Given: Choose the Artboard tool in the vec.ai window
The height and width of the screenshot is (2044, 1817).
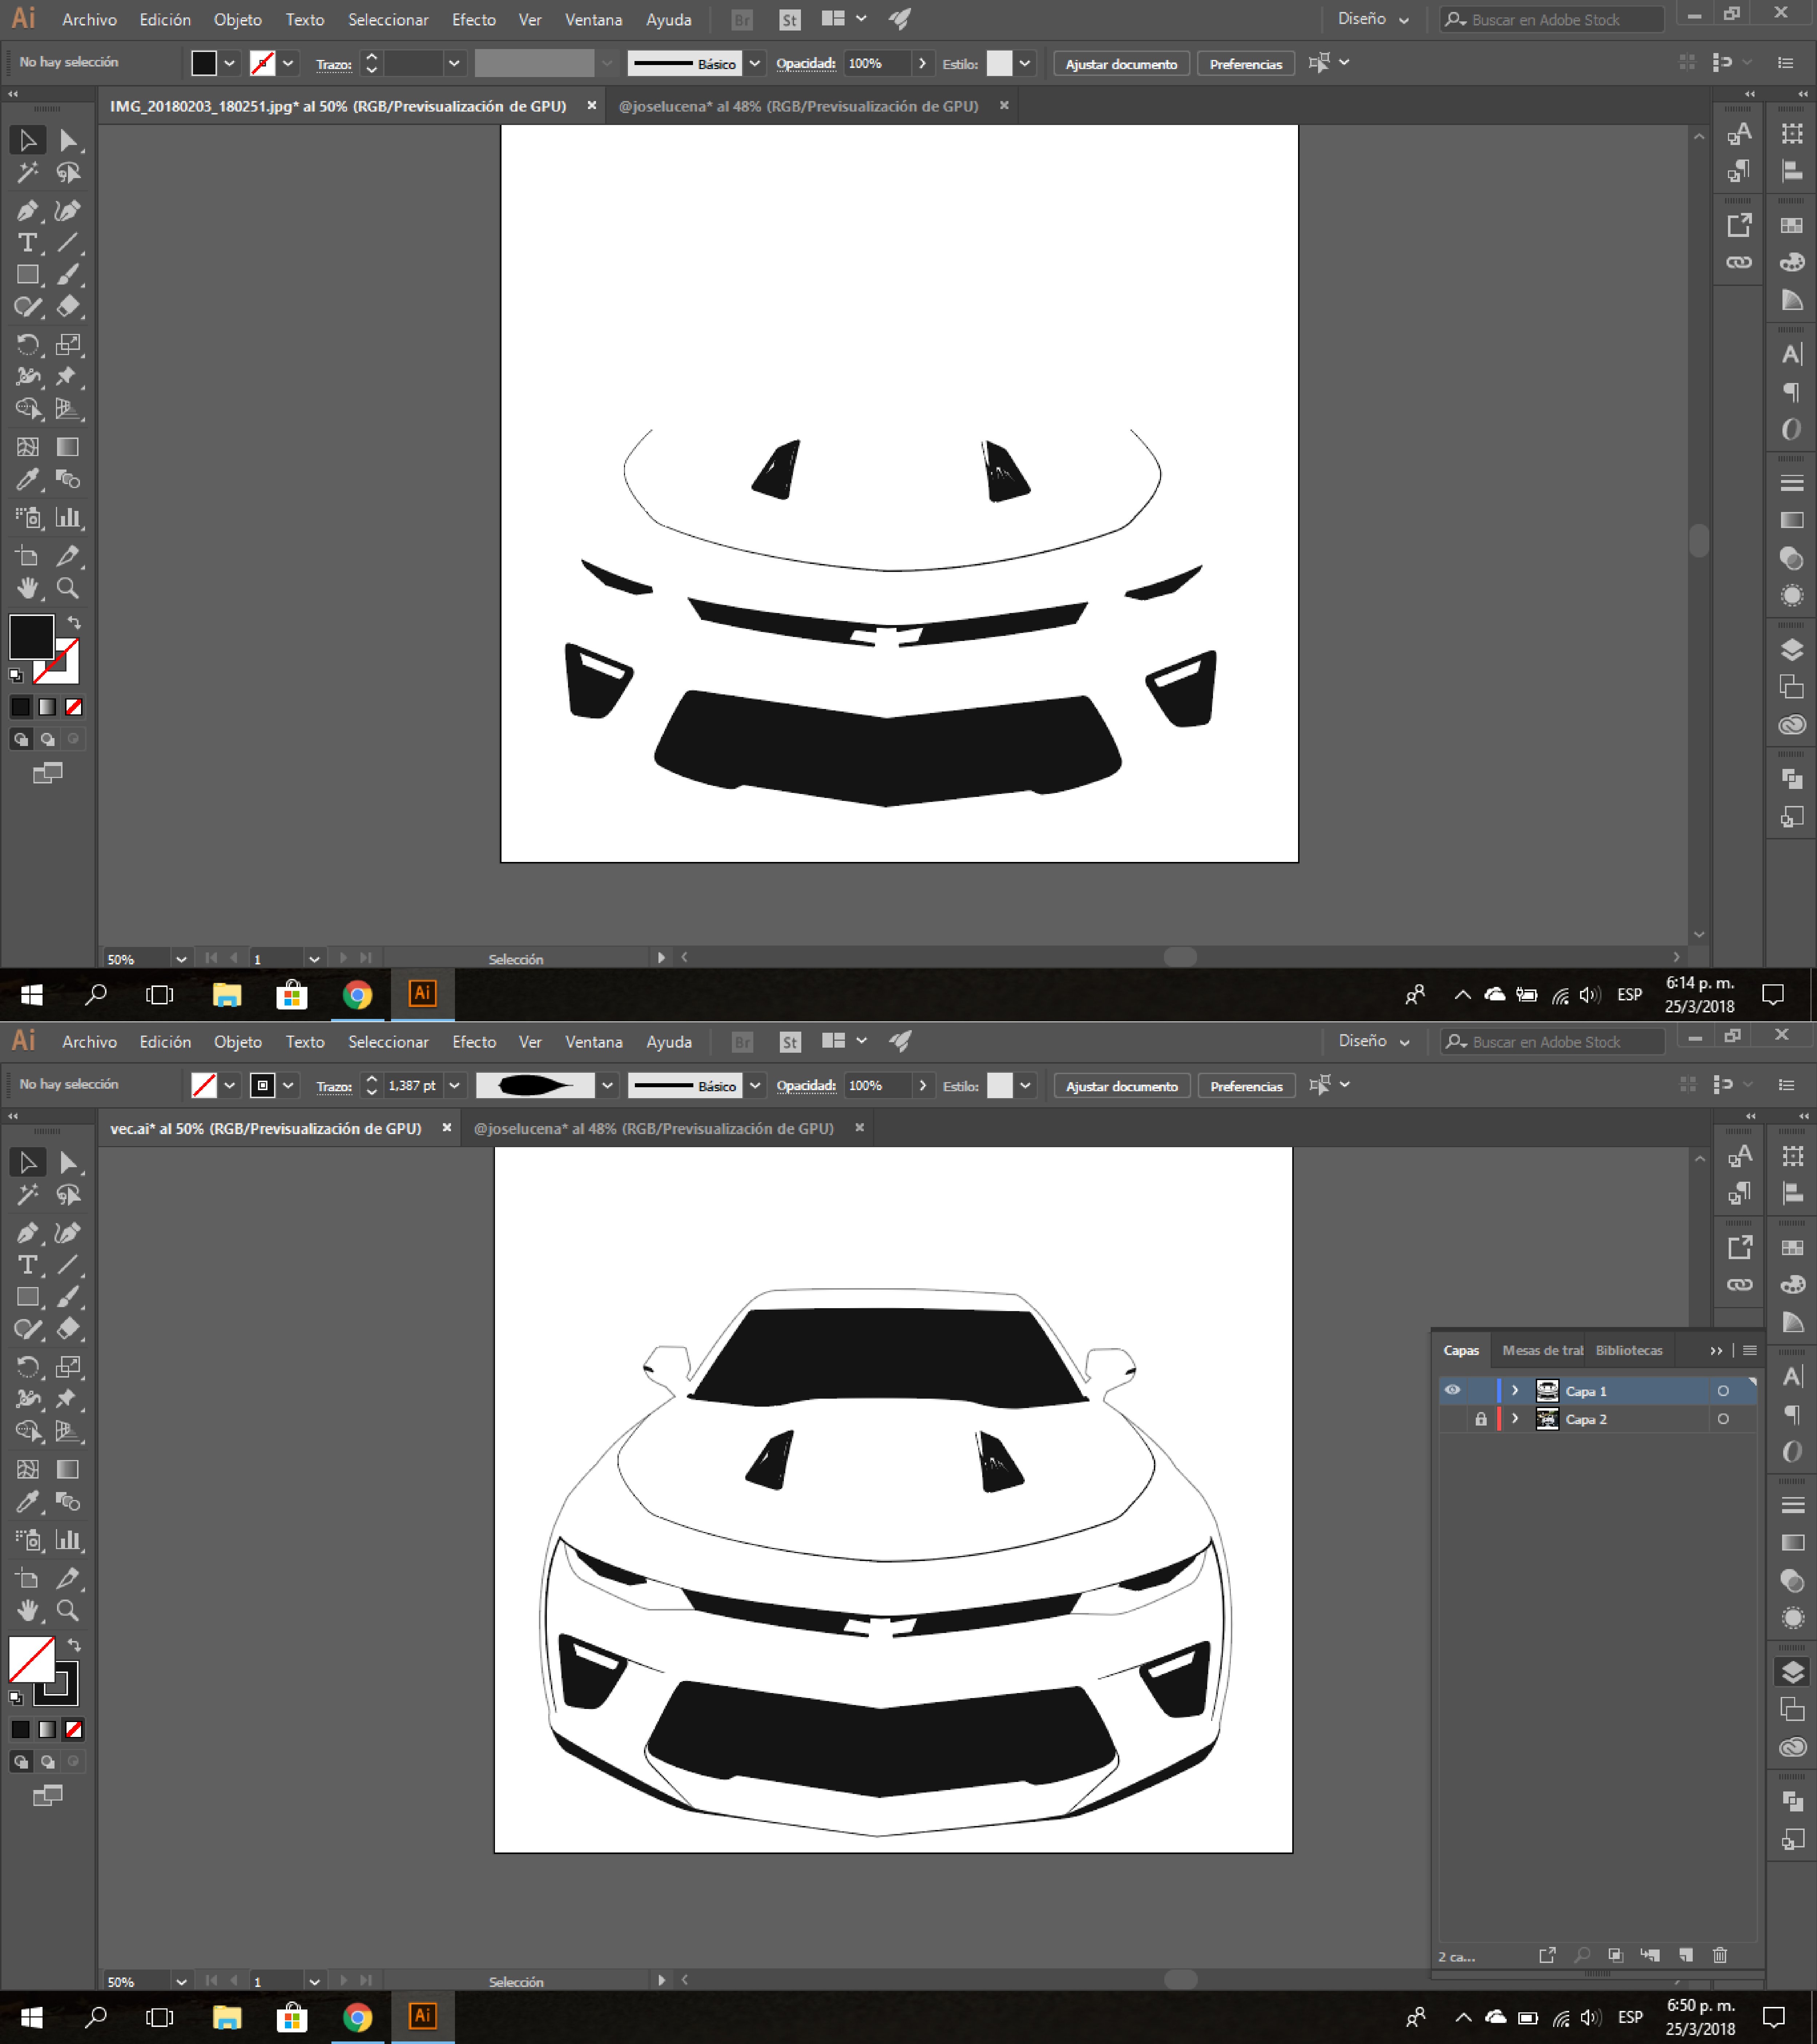Looking at the screenshot, I should coord(27,1579).
